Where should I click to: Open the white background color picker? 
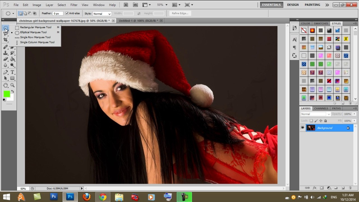11,98
